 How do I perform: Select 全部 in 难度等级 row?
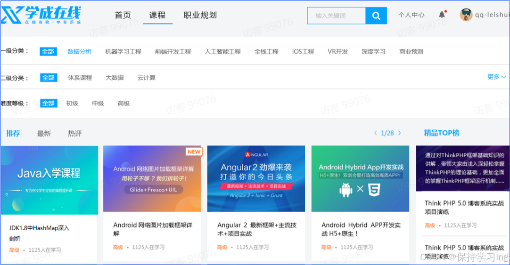coord(49,103)
